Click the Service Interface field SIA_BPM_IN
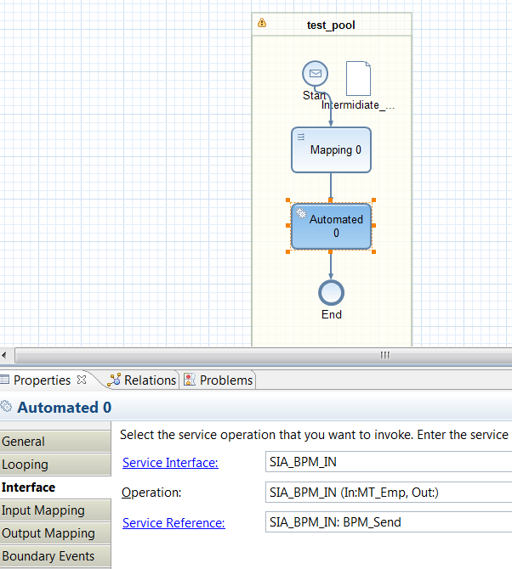 [x=389, y=462]
